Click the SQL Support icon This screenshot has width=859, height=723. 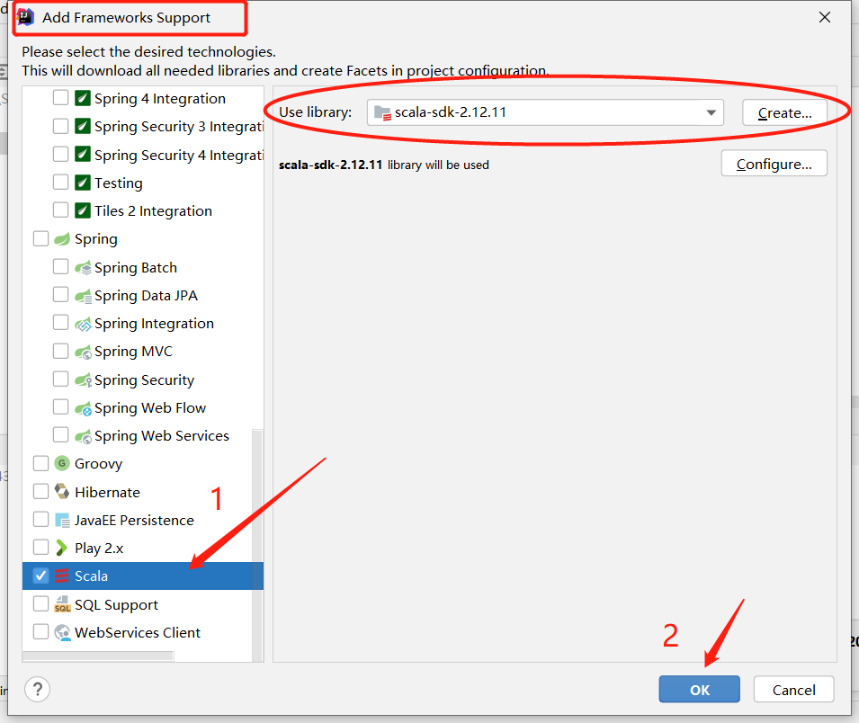[x=62, y=604]
